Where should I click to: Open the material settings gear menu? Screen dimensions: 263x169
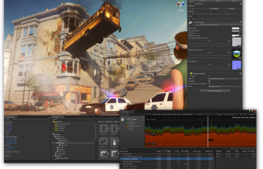pyautogui.click(x=240, y=22)
